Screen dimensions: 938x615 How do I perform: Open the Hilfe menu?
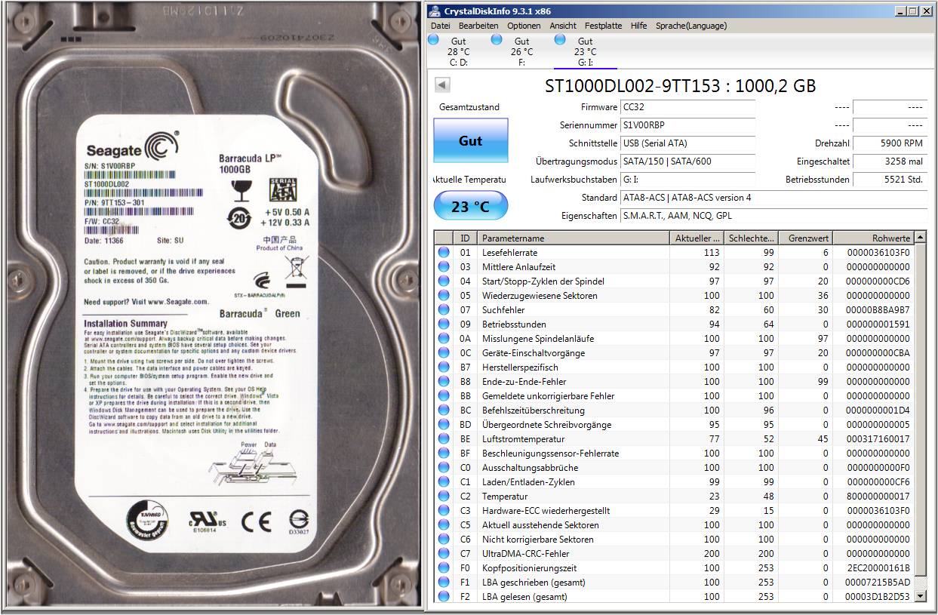click(x=639, y=26)
